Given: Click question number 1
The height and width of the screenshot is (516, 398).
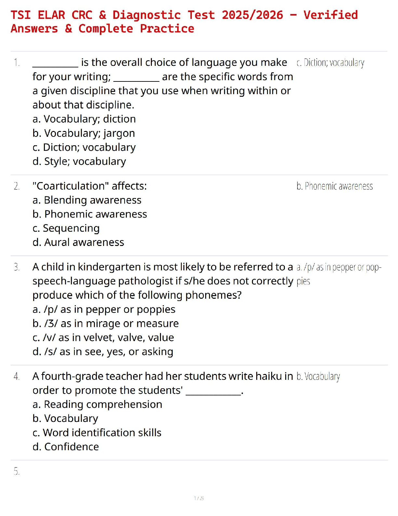Looking at the screenshot, I should (x=17, y=63).
